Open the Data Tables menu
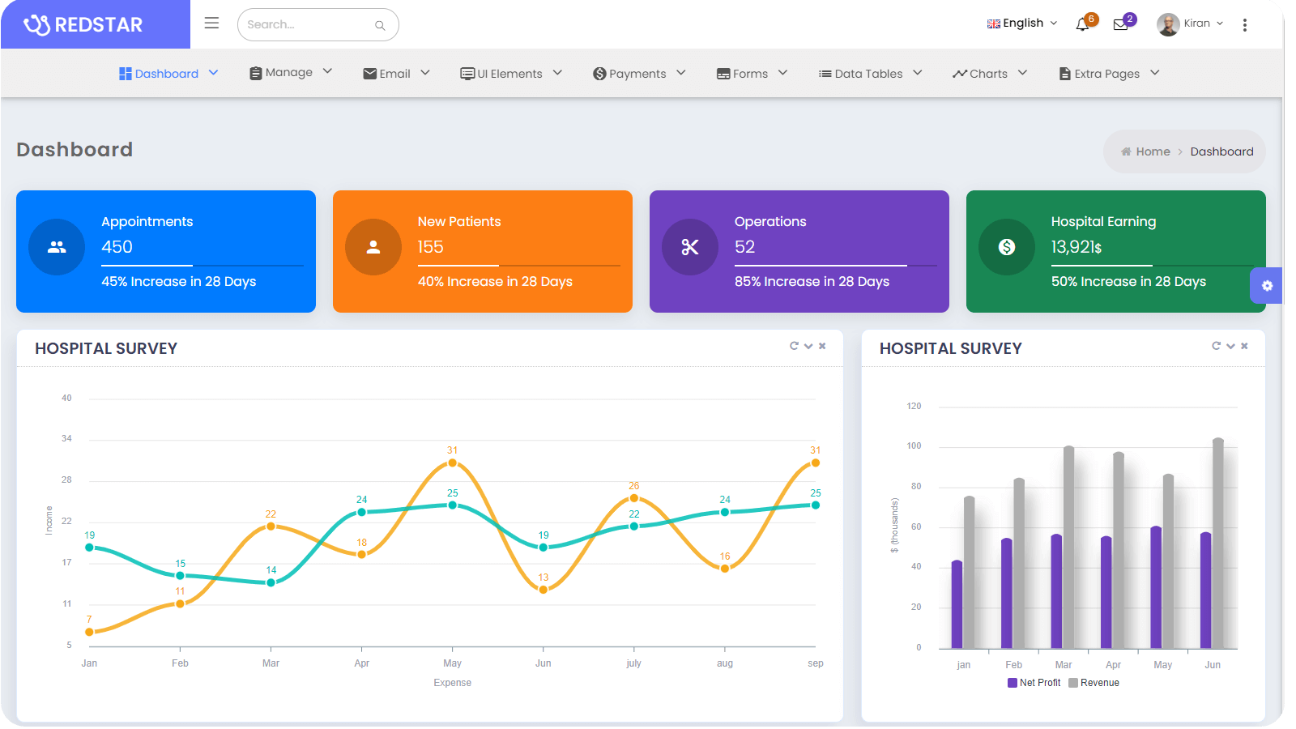Image resolution: width=1296 pixels, height=729 pixels. (870, 74)
